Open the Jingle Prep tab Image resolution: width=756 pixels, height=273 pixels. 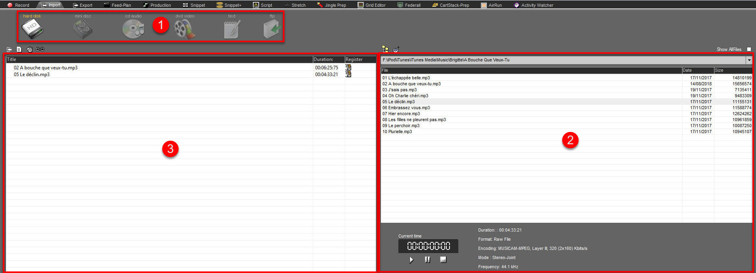[x=332, y=5]
